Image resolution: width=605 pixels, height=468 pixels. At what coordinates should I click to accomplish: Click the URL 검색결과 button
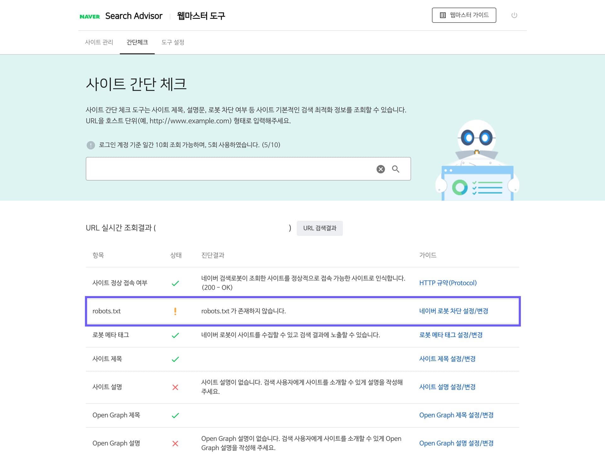tap(320, 228)
